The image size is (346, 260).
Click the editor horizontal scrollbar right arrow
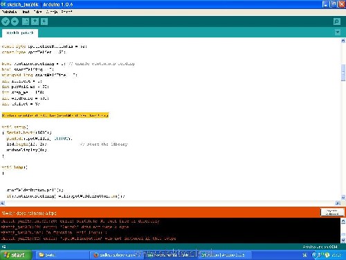pos(338,203)
